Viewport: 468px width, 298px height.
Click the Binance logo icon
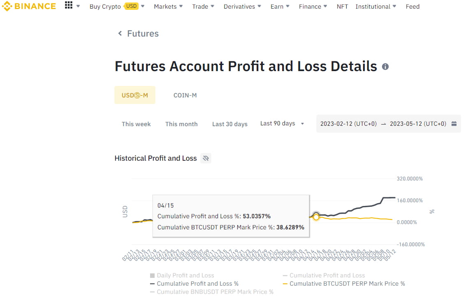(7, 6)
